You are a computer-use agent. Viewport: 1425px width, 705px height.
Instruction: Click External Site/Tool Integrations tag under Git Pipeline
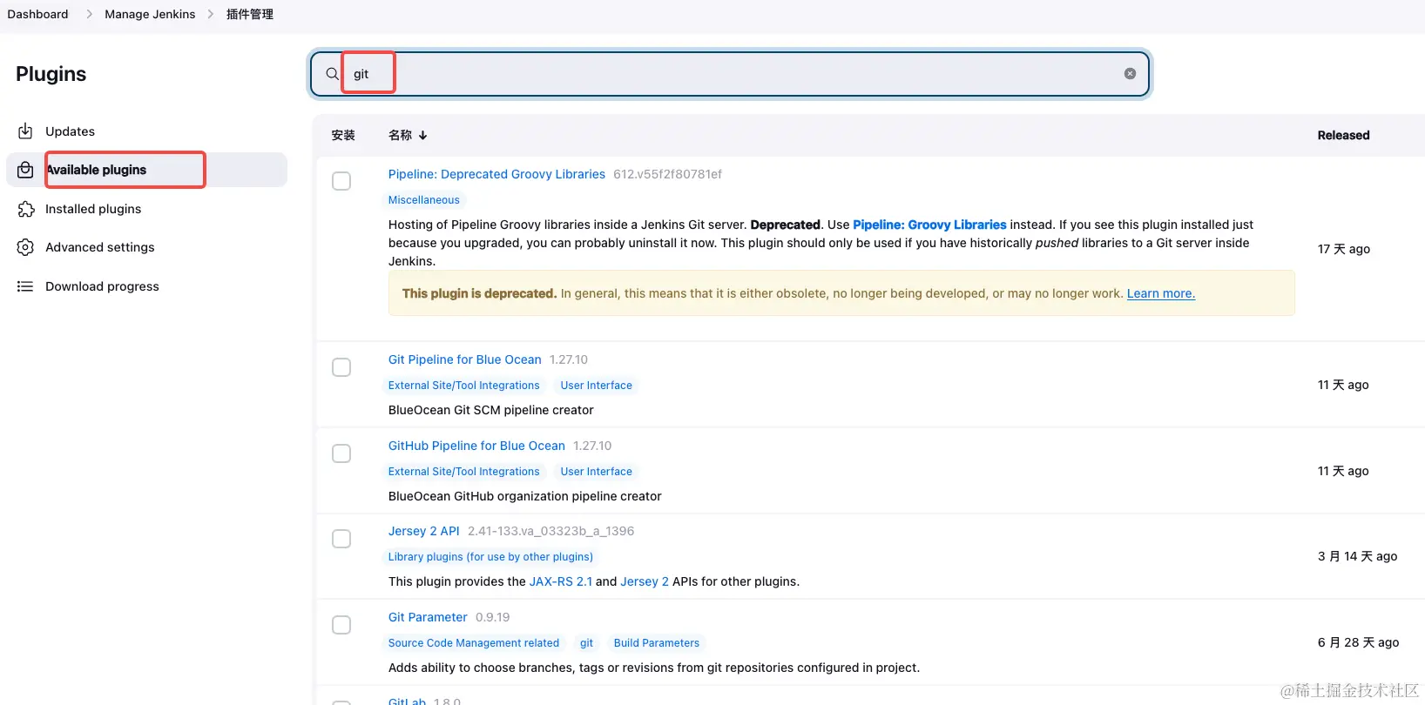point(464,386)
